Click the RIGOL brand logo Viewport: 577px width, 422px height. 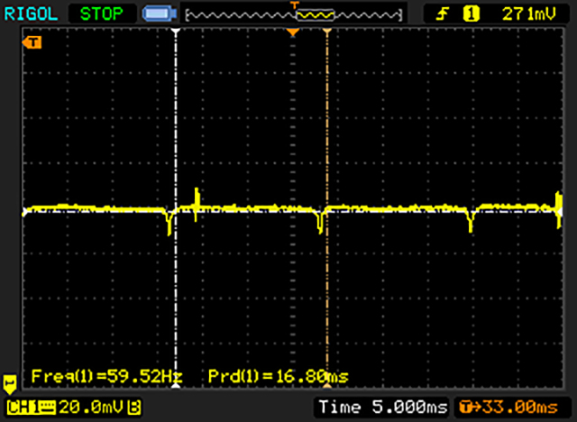[31, 14]
